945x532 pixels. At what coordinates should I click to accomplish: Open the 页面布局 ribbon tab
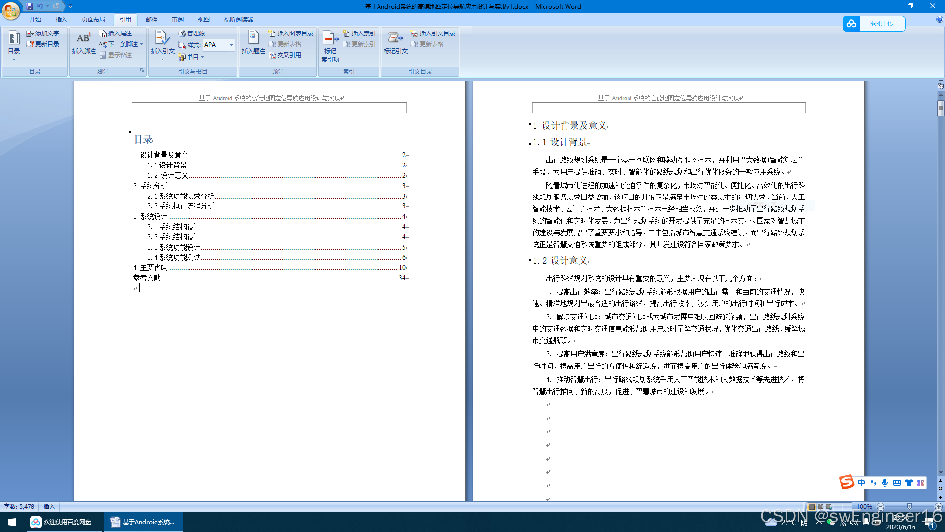pos(93,20)
